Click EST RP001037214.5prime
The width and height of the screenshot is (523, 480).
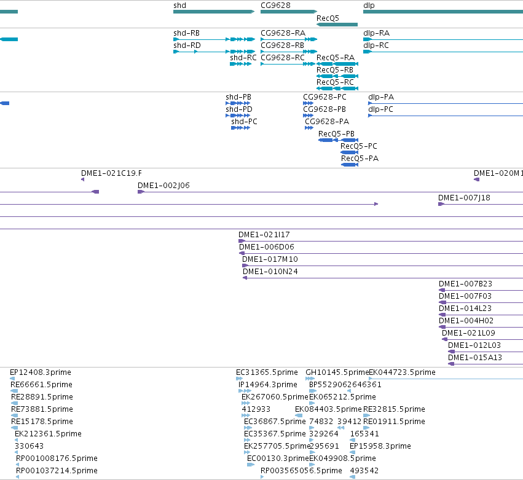pyautogui.click(x=18, y=477)
